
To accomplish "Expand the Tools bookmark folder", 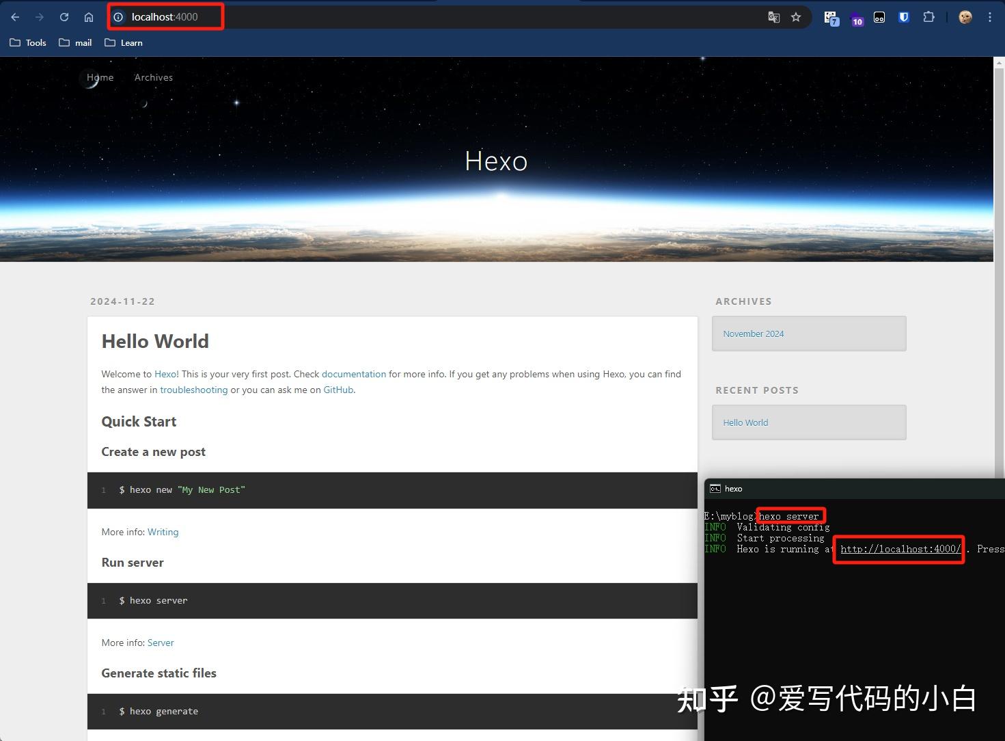I will point(27,42).
